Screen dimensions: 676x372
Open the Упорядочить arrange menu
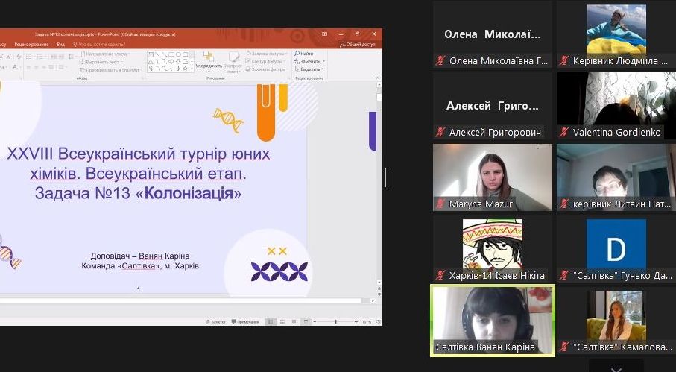[x=209, y=61]
